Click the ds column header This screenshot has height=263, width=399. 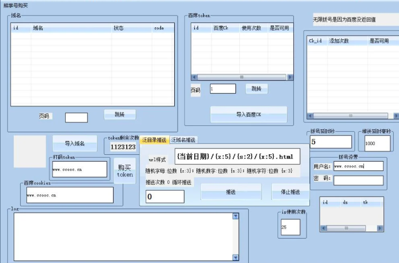351,202
